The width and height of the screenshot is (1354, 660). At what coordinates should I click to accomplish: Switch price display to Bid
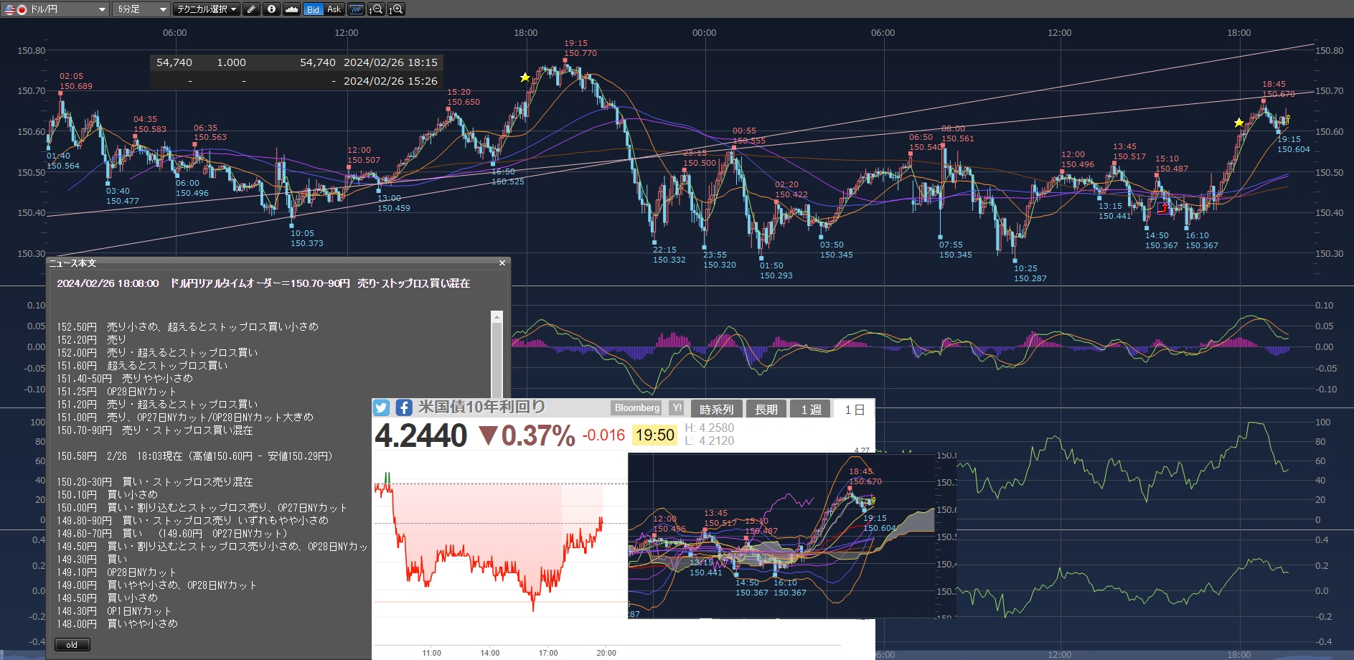[x=313, y=9]
